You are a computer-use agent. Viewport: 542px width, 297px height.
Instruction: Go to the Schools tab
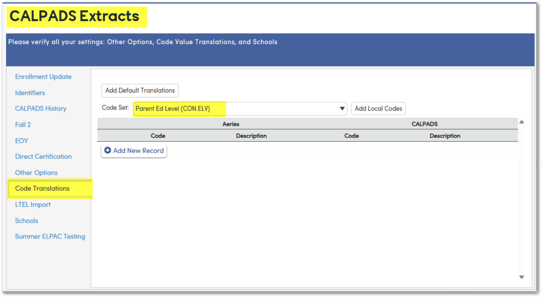coord(27,221)
